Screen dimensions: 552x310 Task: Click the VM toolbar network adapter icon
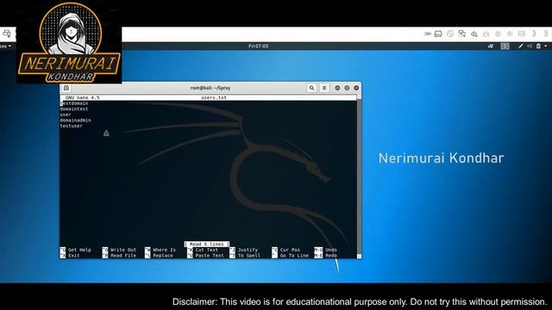(462, 34)
